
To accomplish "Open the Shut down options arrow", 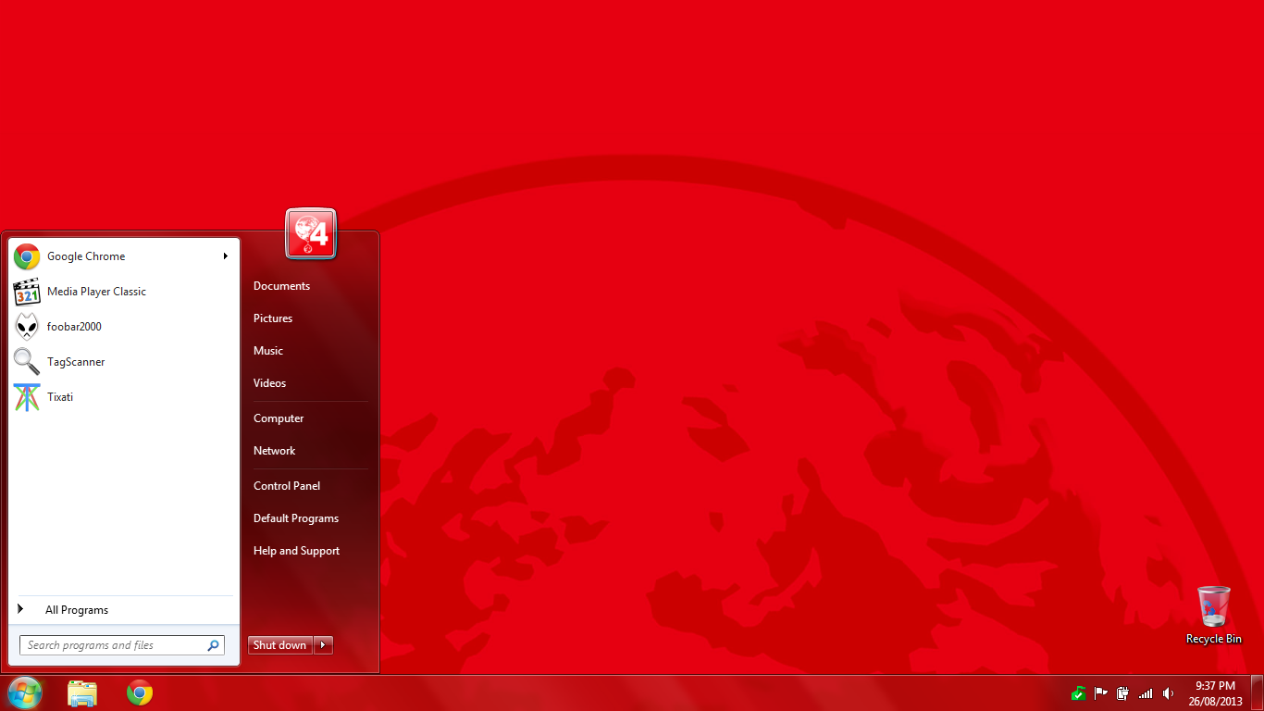I will 323,645.
